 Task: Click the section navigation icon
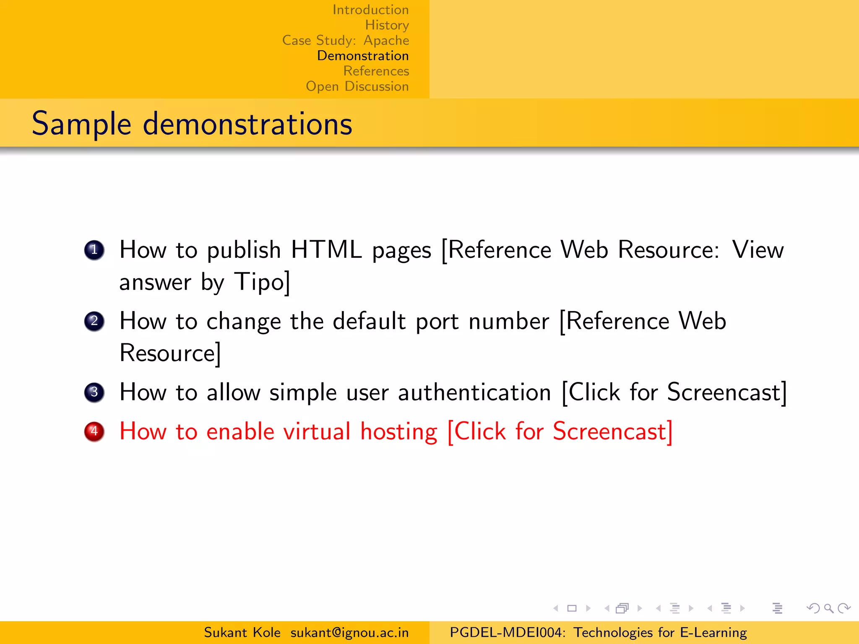pyautogui.click(x=726, y=608)
